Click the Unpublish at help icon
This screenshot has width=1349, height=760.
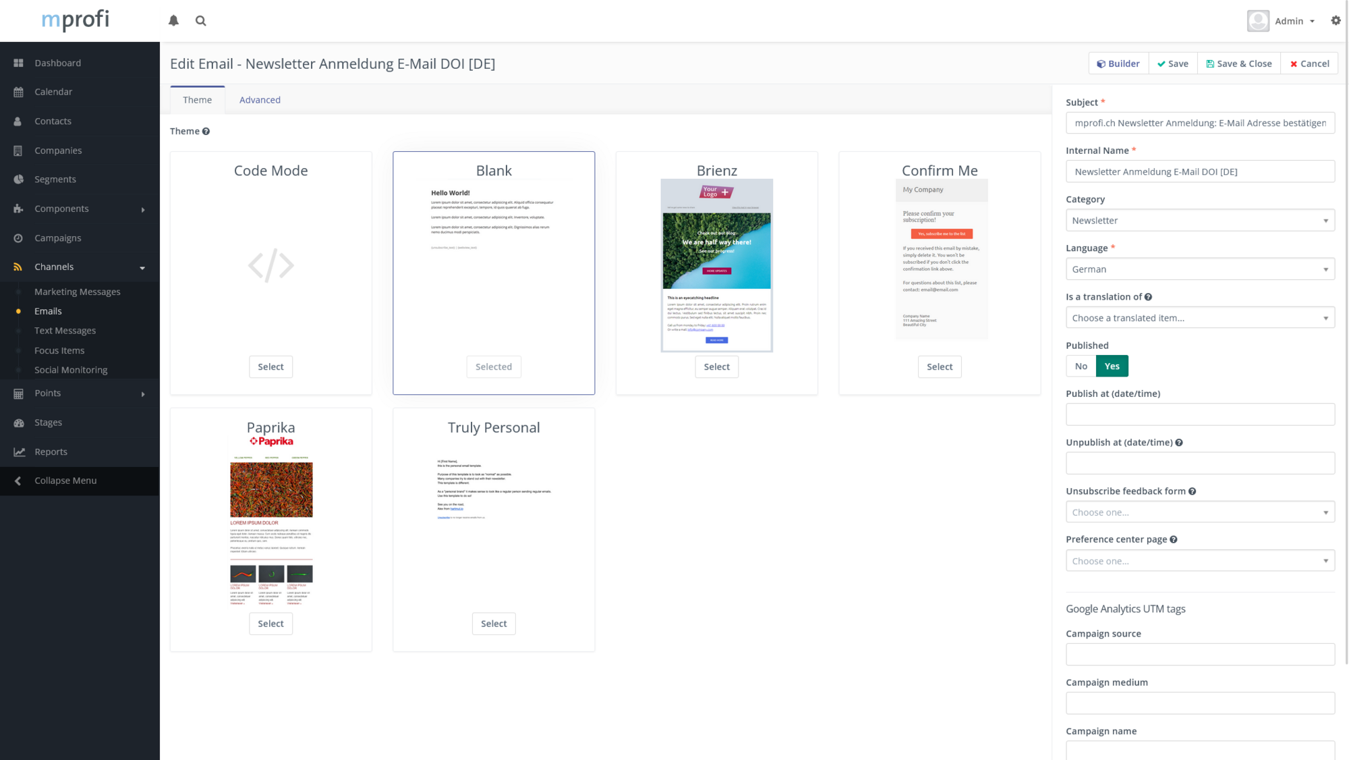coord(1179,443)
